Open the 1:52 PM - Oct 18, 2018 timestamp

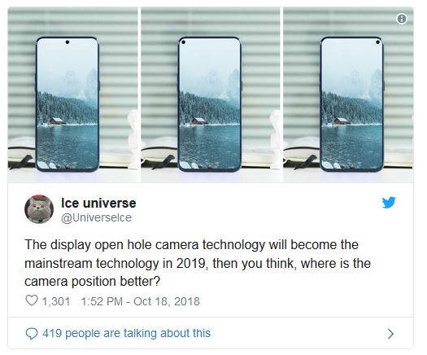[140, 301]
